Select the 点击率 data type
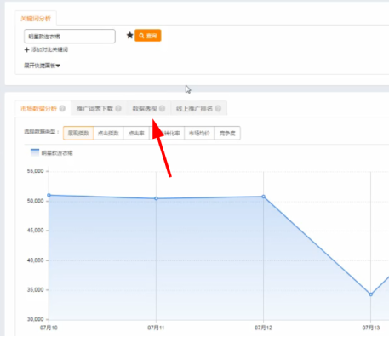Screen dimensions: 389x337 tap(136, 133)
